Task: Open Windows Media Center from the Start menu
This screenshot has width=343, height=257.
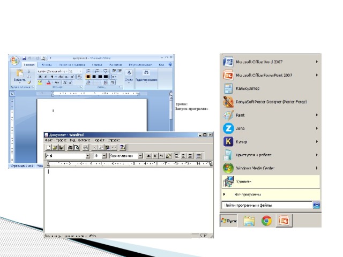Action: pyautogui.click(x=270, y=168)
